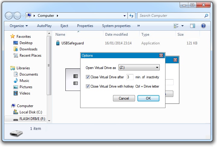Click the computer icon in address bar

29,15
